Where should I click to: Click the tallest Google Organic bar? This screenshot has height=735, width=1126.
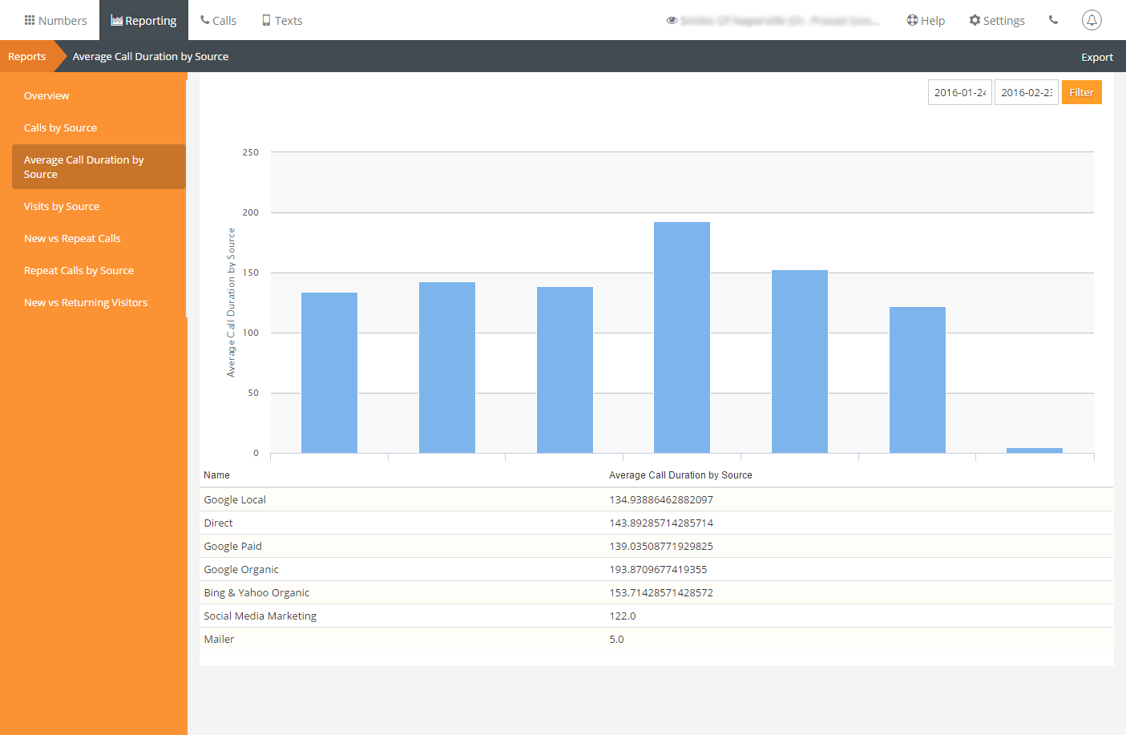click(x=682, y=337)
